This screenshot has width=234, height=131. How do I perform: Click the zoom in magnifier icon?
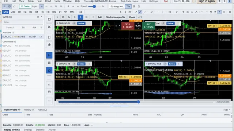(56, 7)
